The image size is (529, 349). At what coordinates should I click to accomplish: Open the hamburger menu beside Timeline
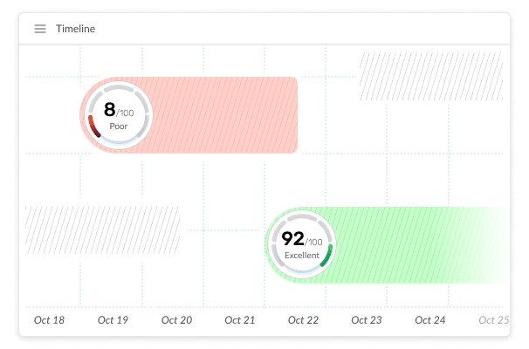pos(40,29)
